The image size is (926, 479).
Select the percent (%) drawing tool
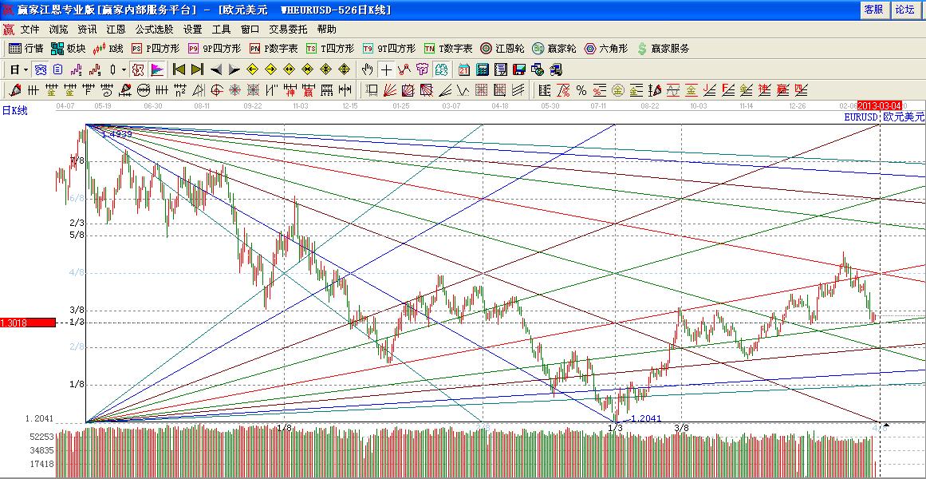pos(581,90)
